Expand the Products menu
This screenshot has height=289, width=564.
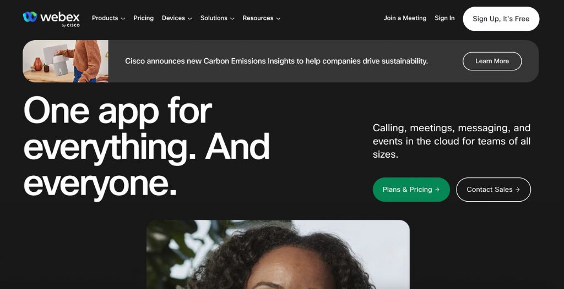coord(108,18)
